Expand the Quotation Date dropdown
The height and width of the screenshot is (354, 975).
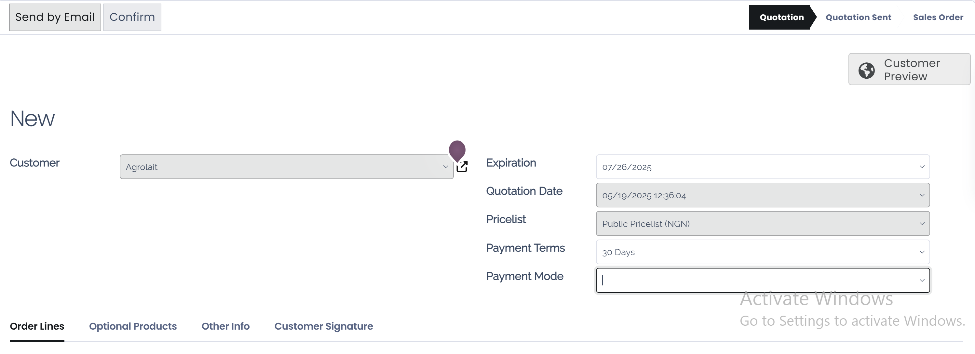pos(922,195)
